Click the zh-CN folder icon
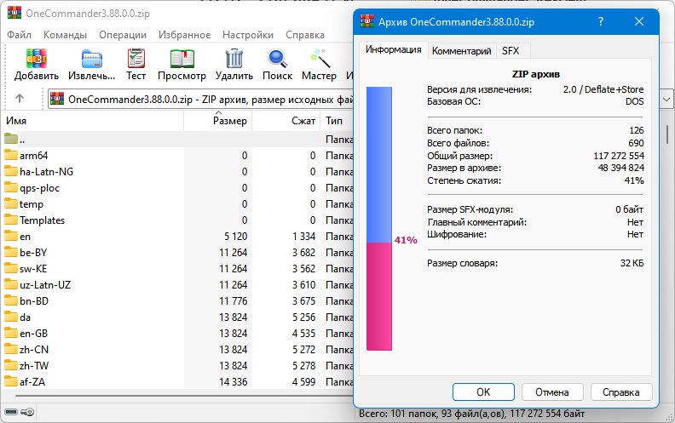The height and width of the screenshot is (423, 675). (11, 349)
